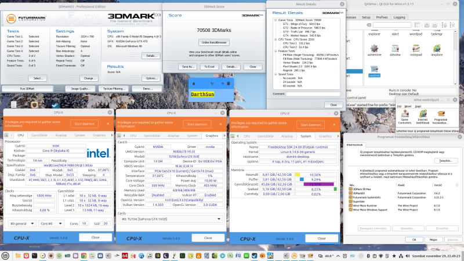
Task: Launch the iexplore icon in Q4Wine
Action: pos(437,50)
